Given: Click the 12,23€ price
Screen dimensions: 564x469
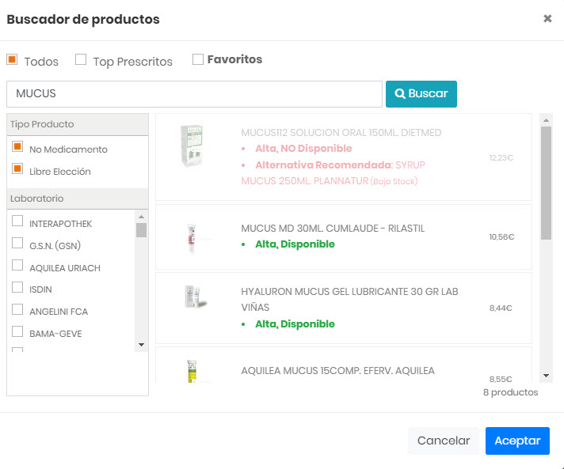Looking at the screenshot, I should [x=501, y=158].
